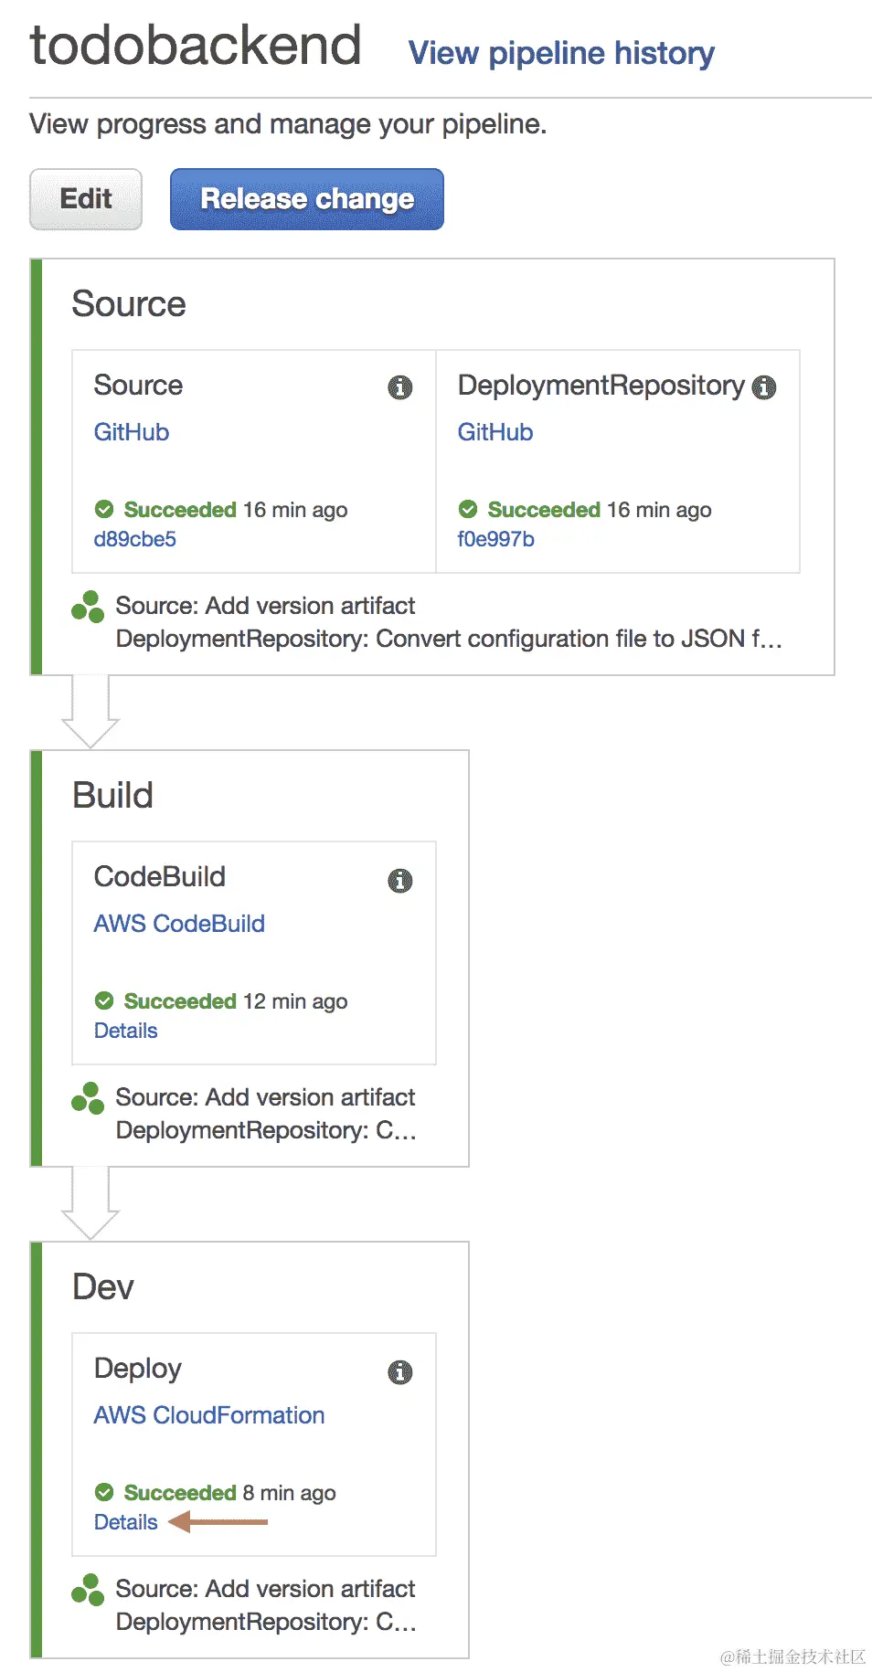Open commit d89cbe5 link
Screen dimensions: 872x1672
(135, 539)
